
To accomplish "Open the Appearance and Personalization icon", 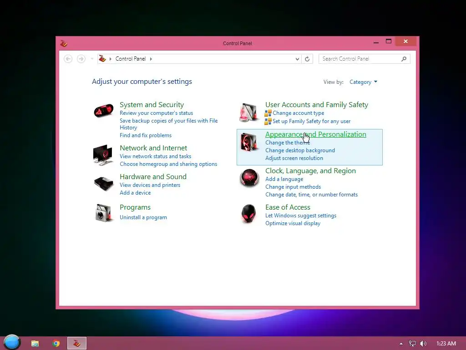I will [x=249, y=142].
